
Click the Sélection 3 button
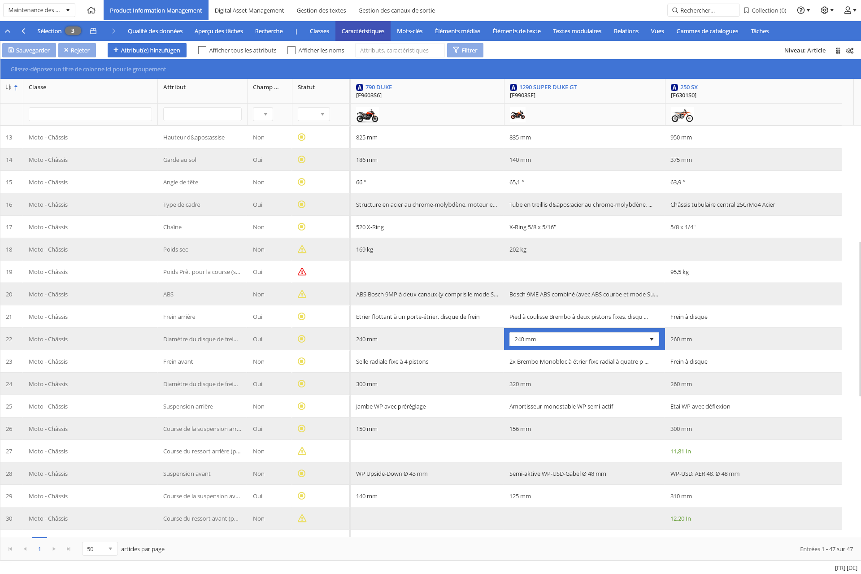[59, 31]
